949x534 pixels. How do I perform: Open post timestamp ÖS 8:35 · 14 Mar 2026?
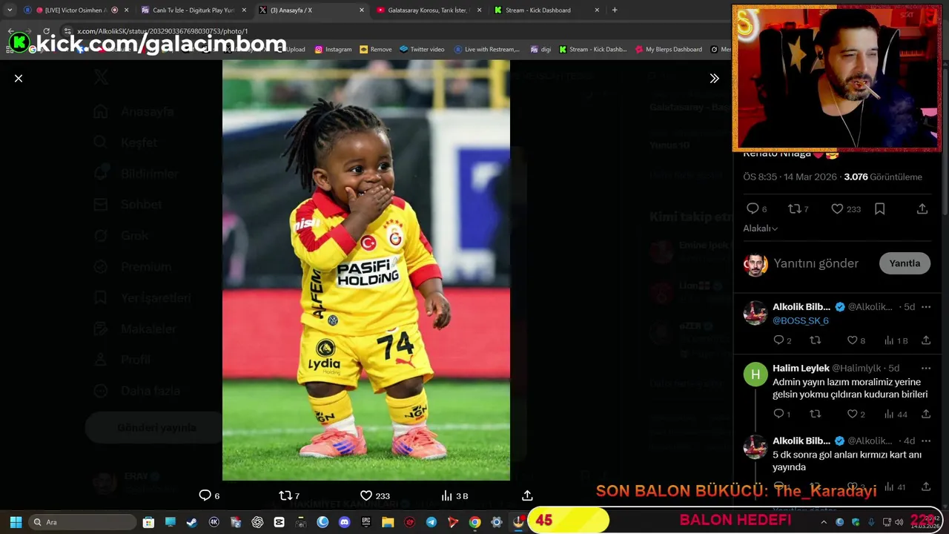pyautogui.click(x=790, y=177)
